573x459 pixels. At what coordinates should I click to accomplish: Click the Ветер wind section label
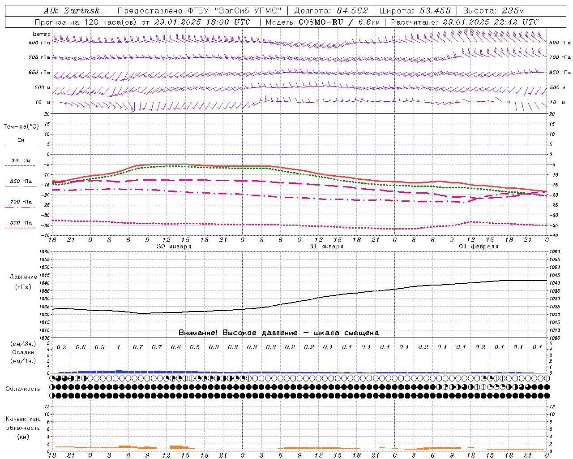click(x=41, y=34)
